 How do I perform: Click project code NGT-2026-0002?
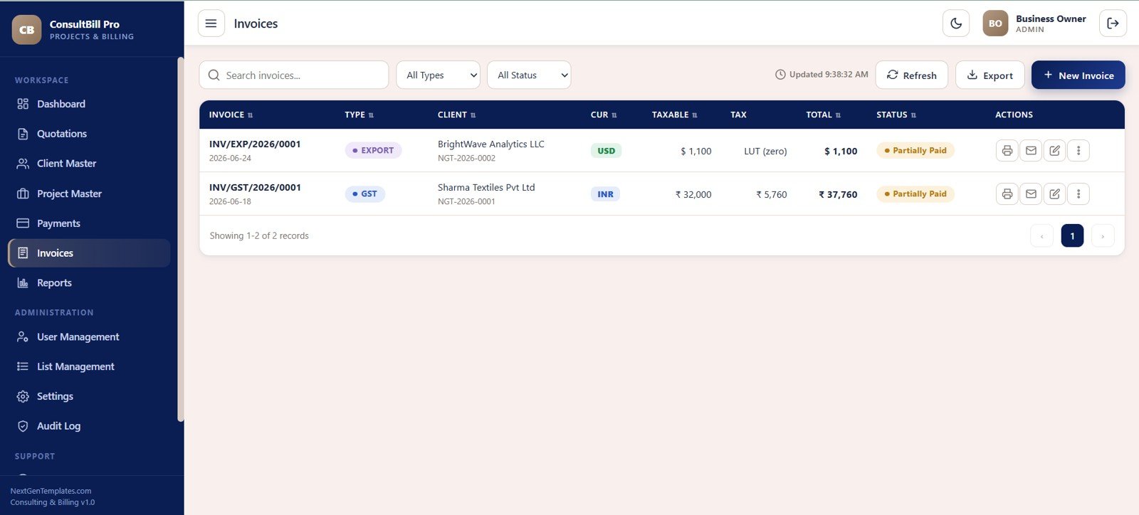click(466, 159)
